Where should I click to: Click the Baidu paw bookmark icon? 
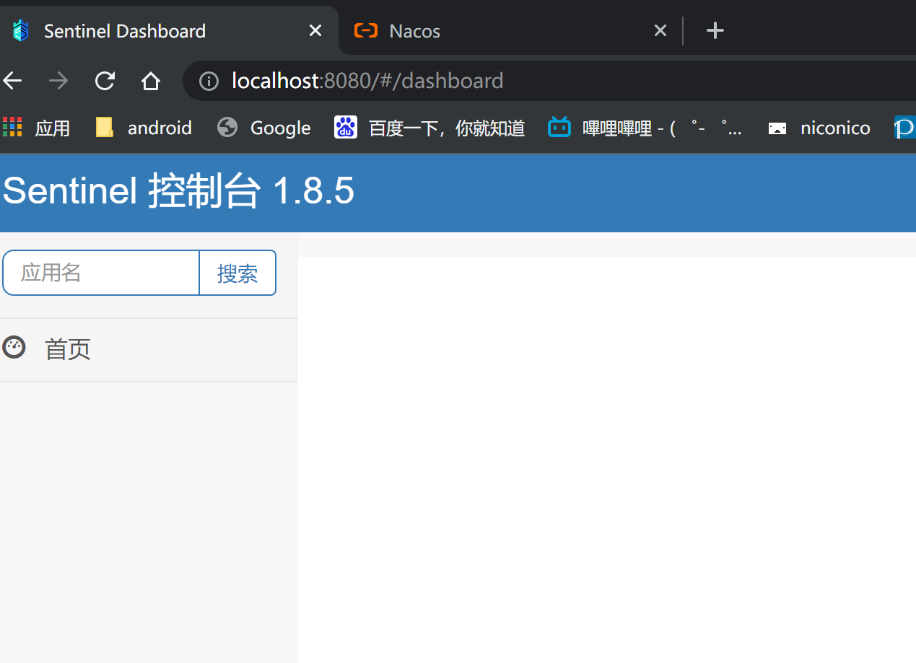coord(346,128)
